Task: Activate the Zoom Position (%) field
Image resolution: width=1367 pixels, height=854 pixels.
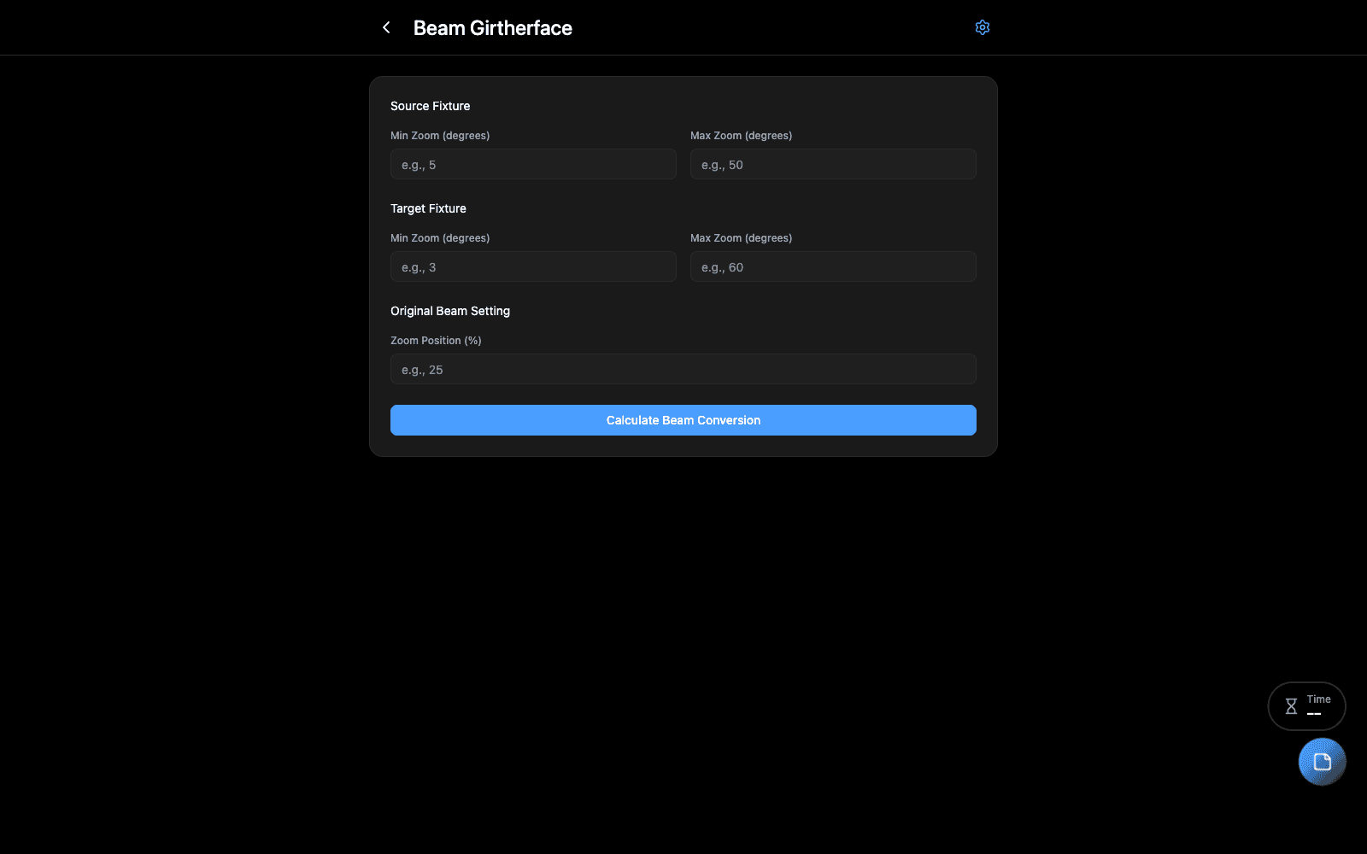Action: (x=683, y=369)
